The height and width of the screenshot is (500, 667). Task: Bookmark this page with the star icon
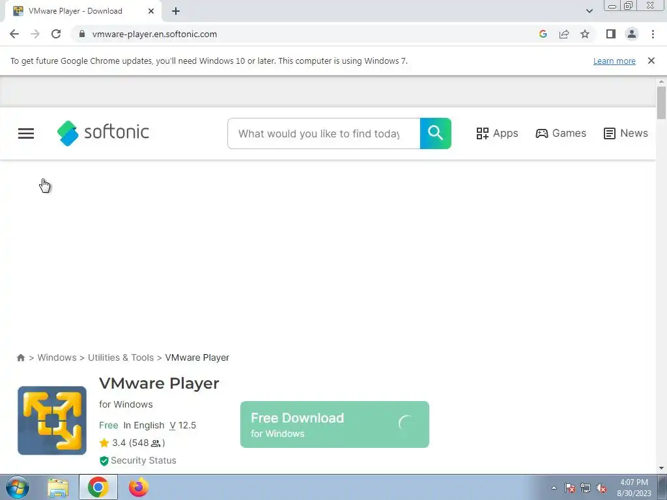585,34
